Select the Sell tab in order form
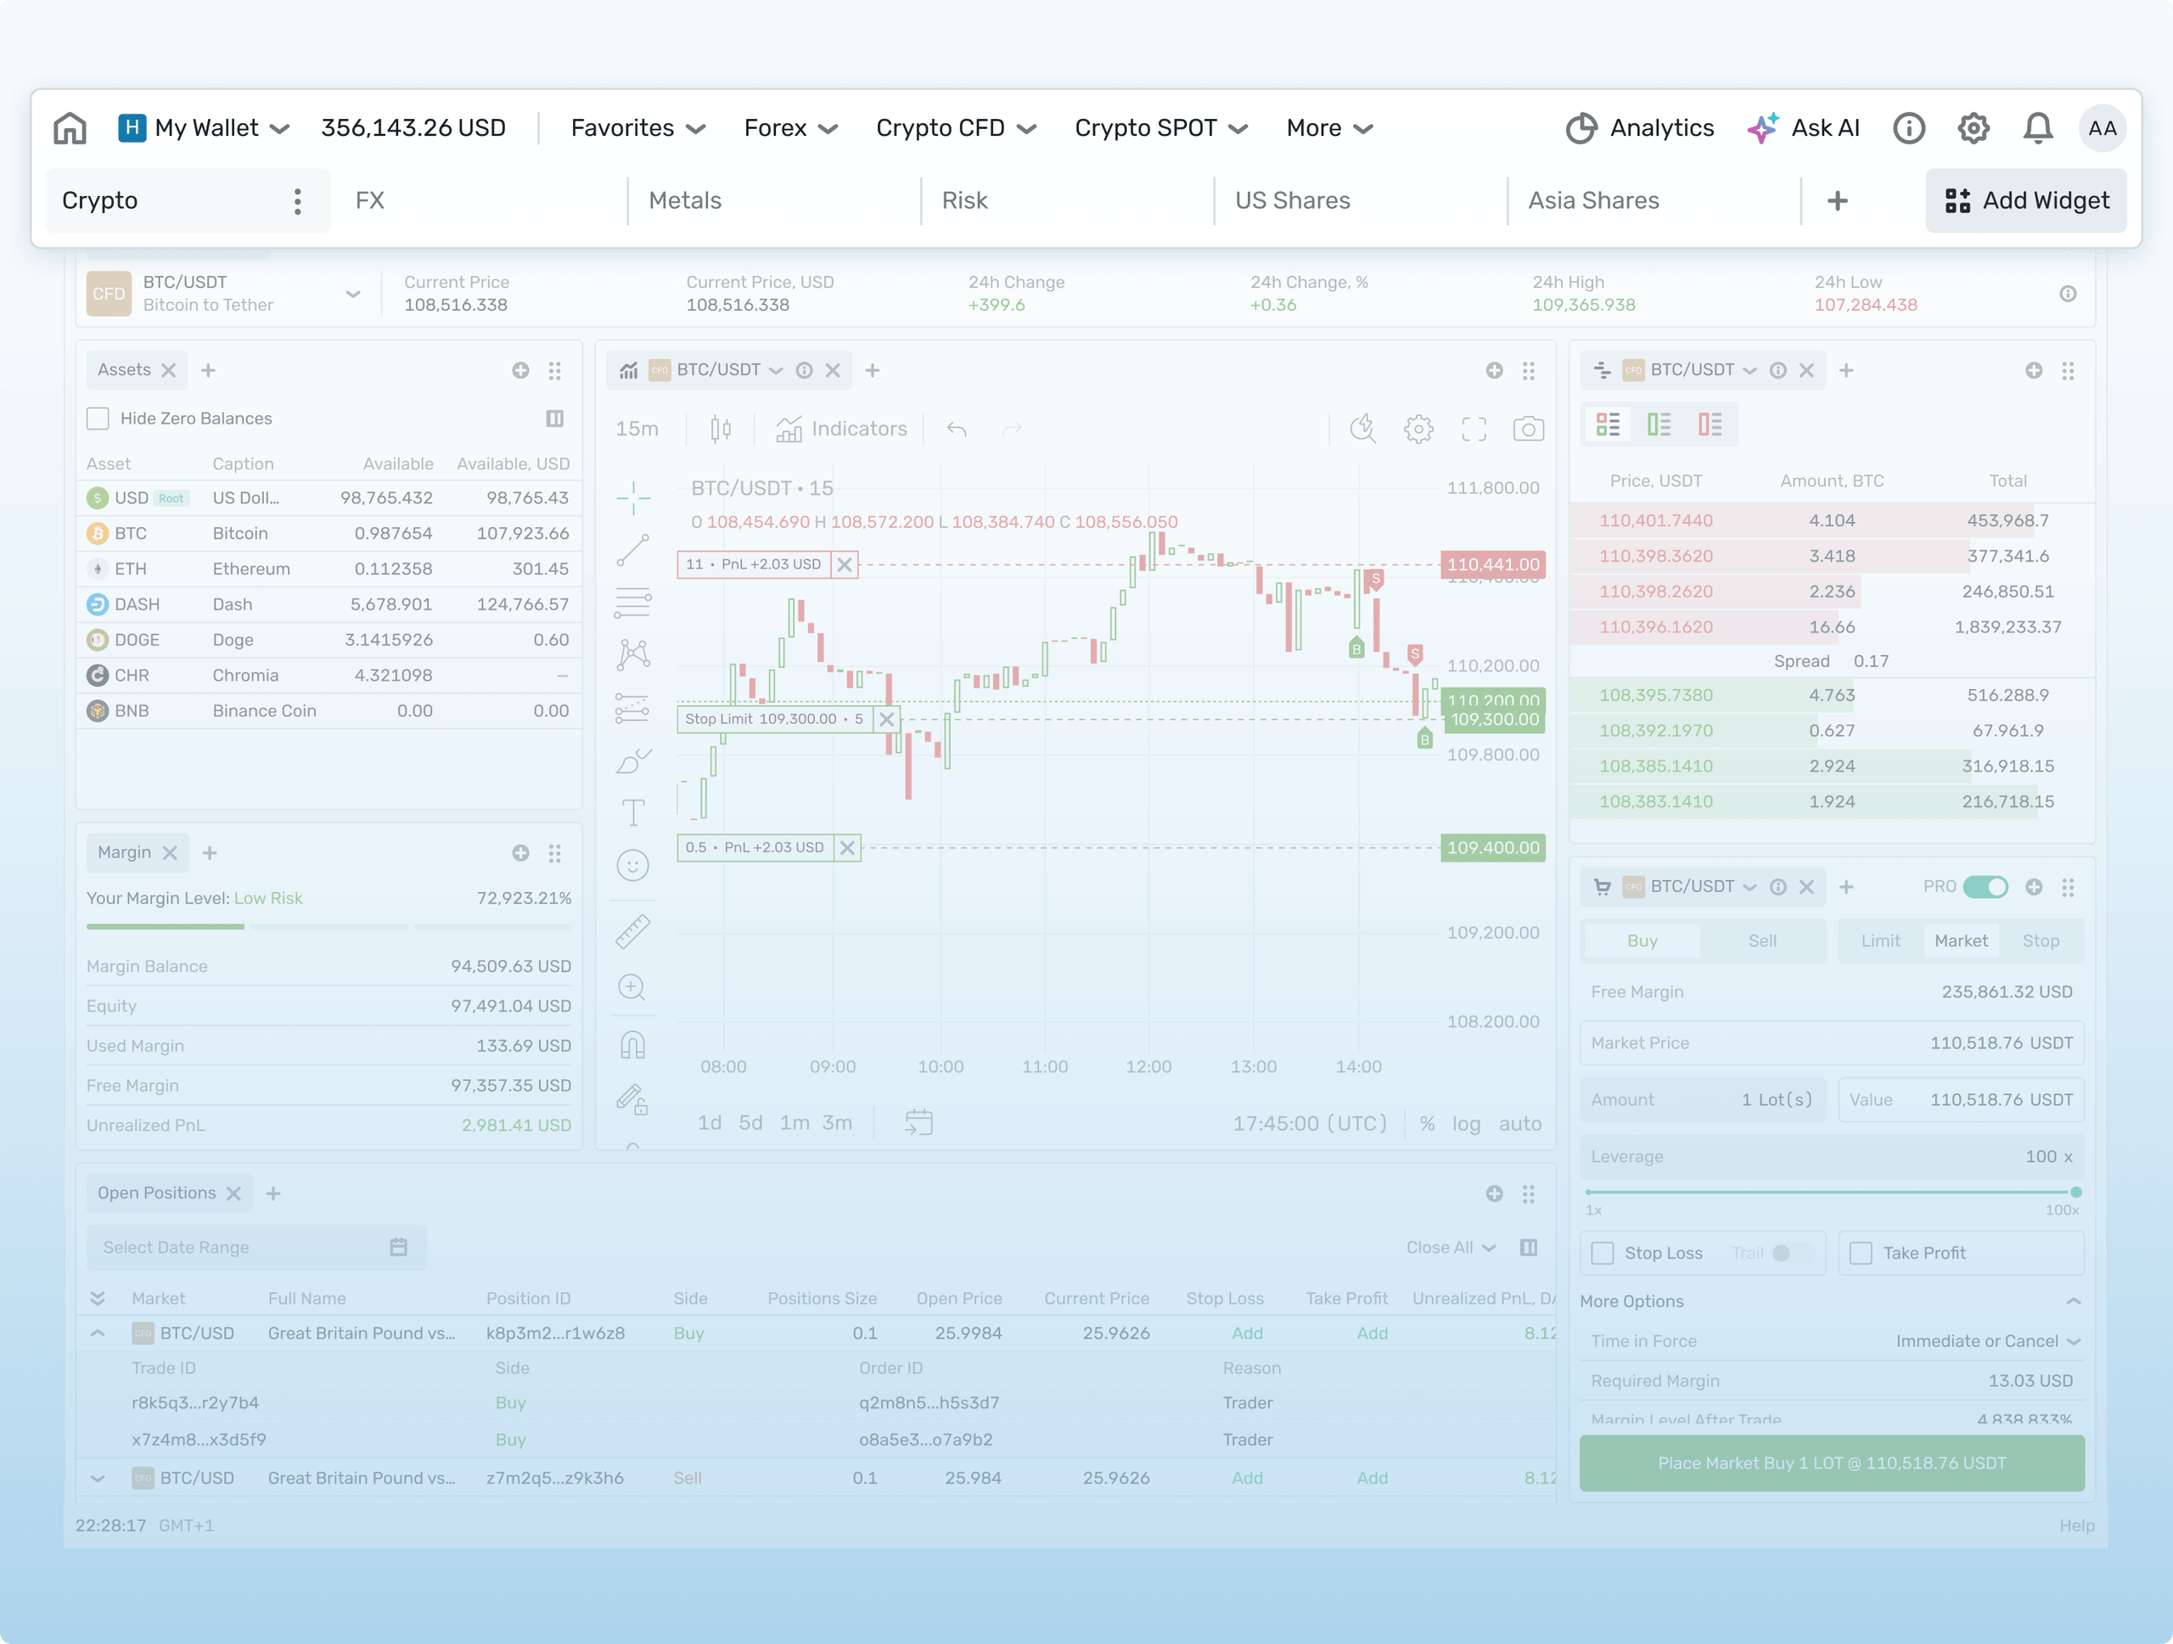This screenshot has height=1644, width=2173. pos(1761,941)
